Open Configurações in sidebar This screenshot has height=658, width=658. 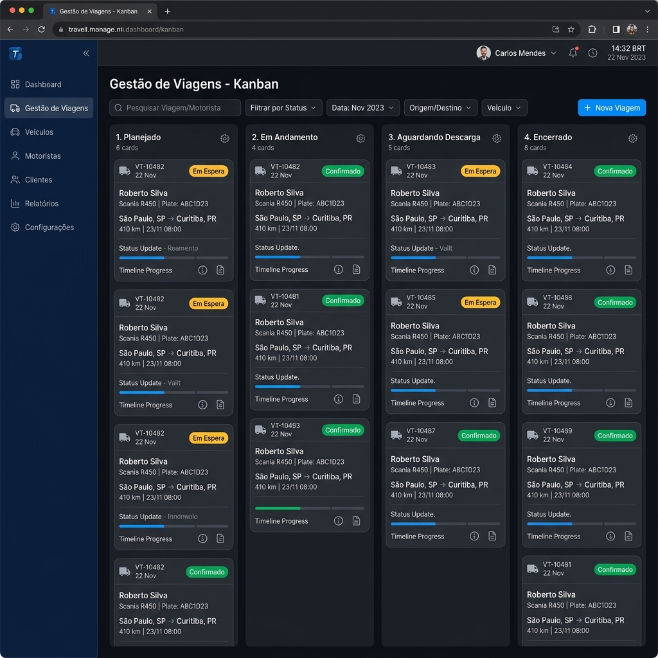(49, 227)
